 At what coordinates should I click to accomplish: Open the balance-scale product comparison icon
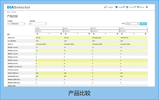pyautogui.click(x=127, y=7)
